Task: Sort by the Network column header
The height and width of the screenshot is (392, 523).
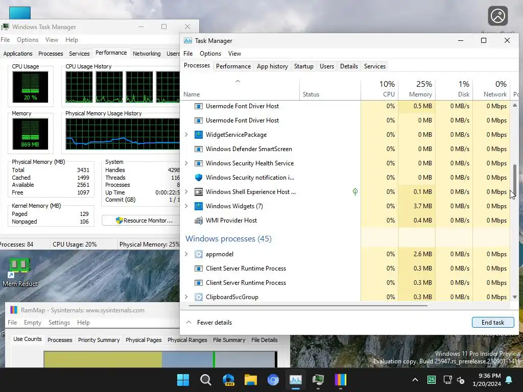Action: click(491, 89)
